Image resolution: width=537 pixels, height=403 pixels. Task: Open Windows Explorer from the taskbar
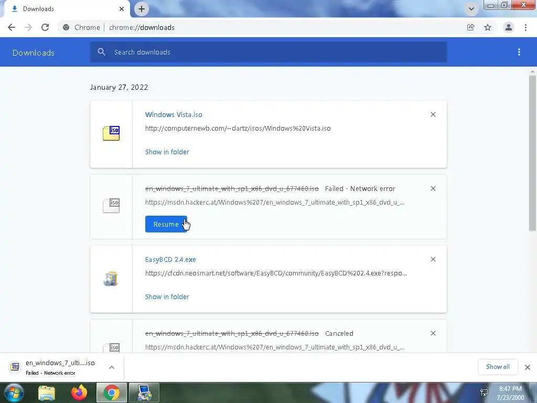point(47,393)
